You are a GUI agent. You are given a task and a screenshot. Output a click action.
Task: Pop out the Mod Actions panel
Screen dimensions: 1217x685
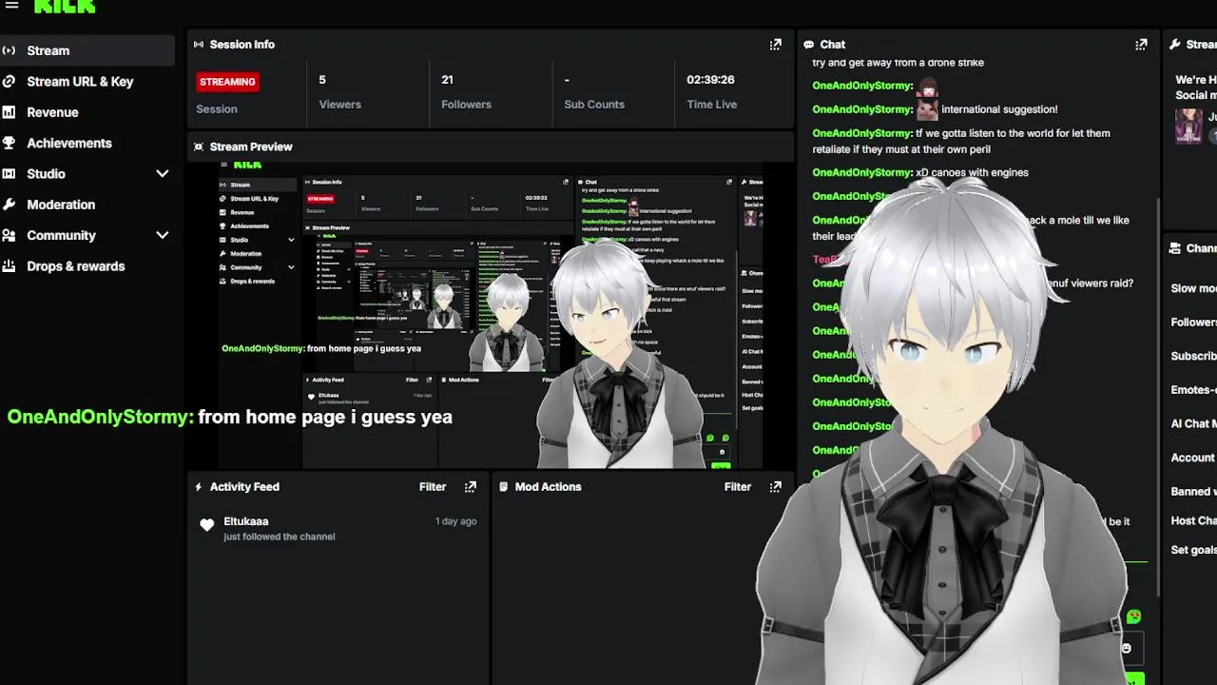(x=776, y=487)
